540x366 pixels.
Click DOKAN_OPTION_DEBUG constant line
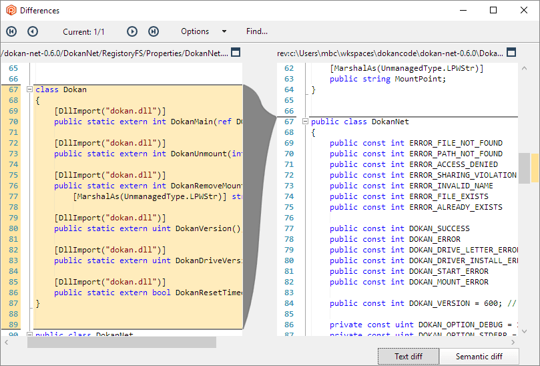pos(424,325)
